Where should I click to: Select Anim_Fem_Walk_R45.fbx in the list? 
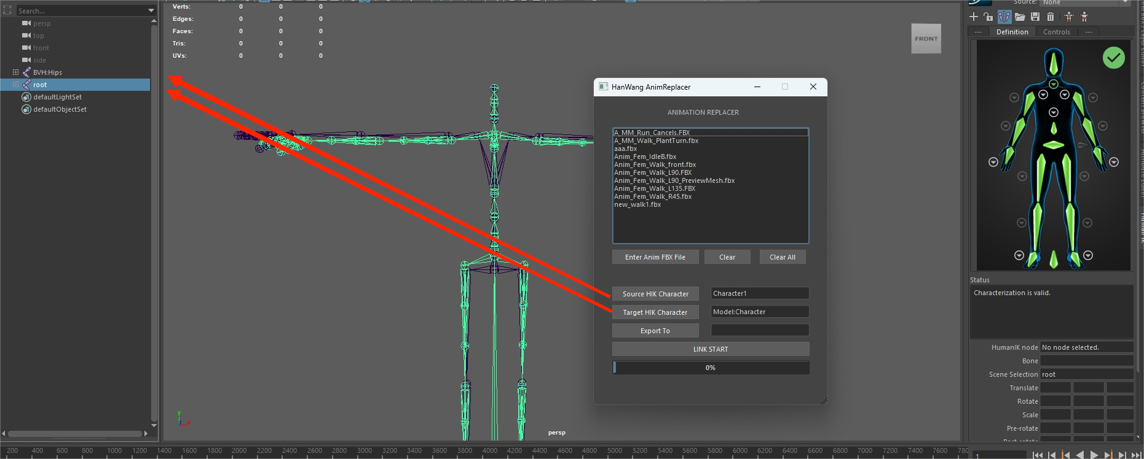pyautogui.click(x=711, y=196)
